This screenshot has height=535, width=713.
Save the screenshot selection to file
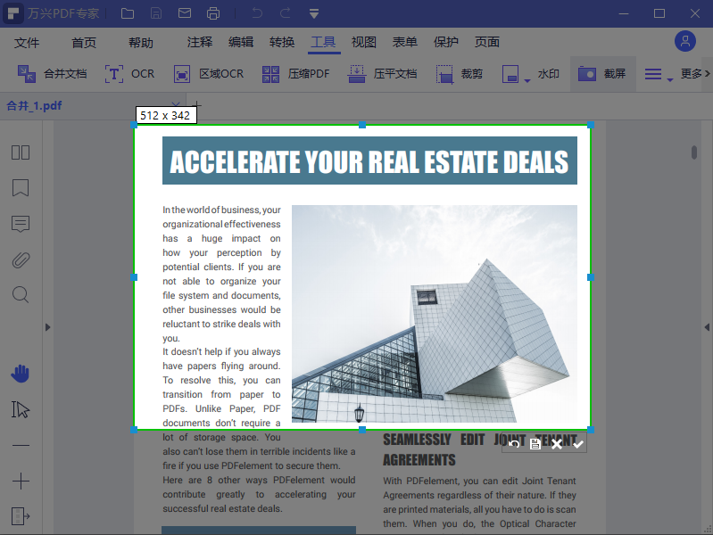tap(535, 444)
